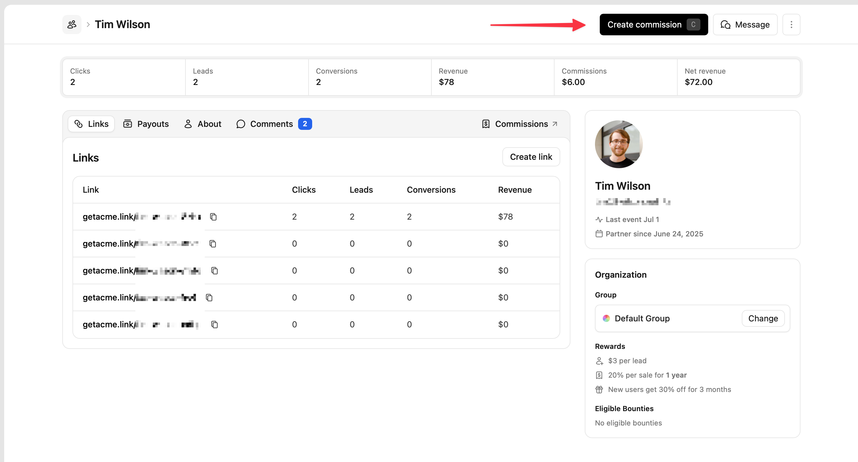Click the Default Group color swatch
The image size is (858, 462).
[606, 318]
